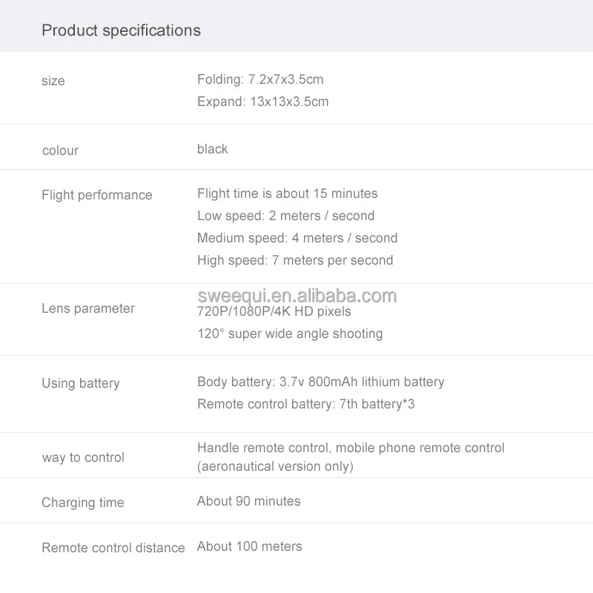
Task: Click the "Flight performance" label
Action: [97, 195]
